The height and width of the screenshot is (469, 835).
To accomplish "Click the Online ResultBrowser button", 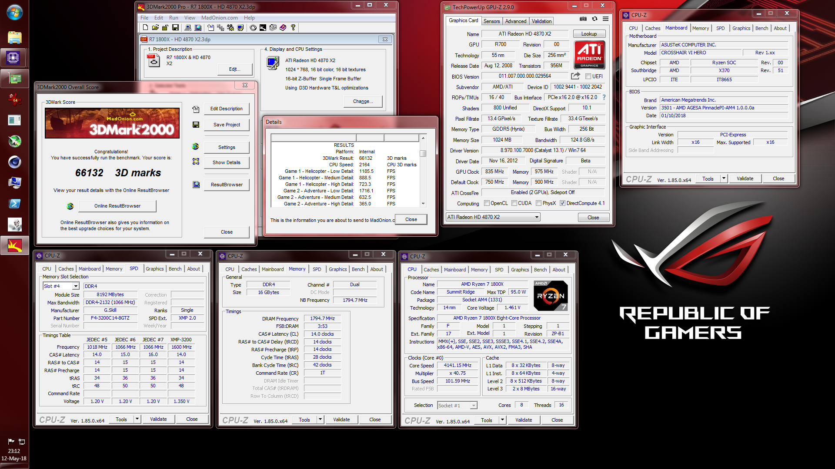I will pos(117,206).
